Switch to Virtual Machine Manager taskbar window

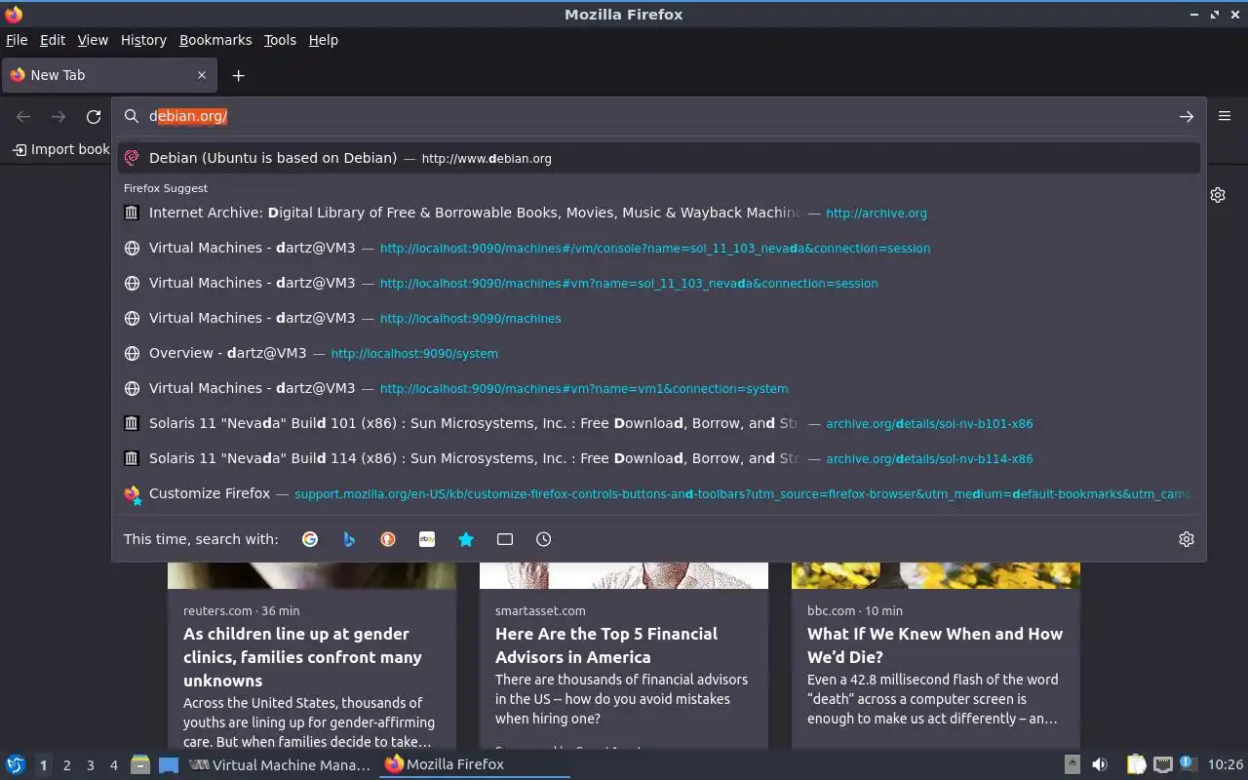(280, 764)
